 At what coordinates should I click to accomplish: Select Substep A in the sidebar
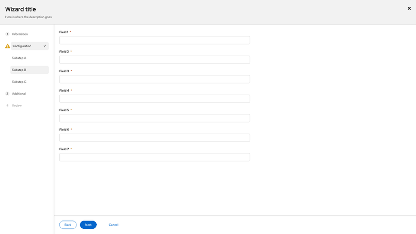(x=19, y=58)
